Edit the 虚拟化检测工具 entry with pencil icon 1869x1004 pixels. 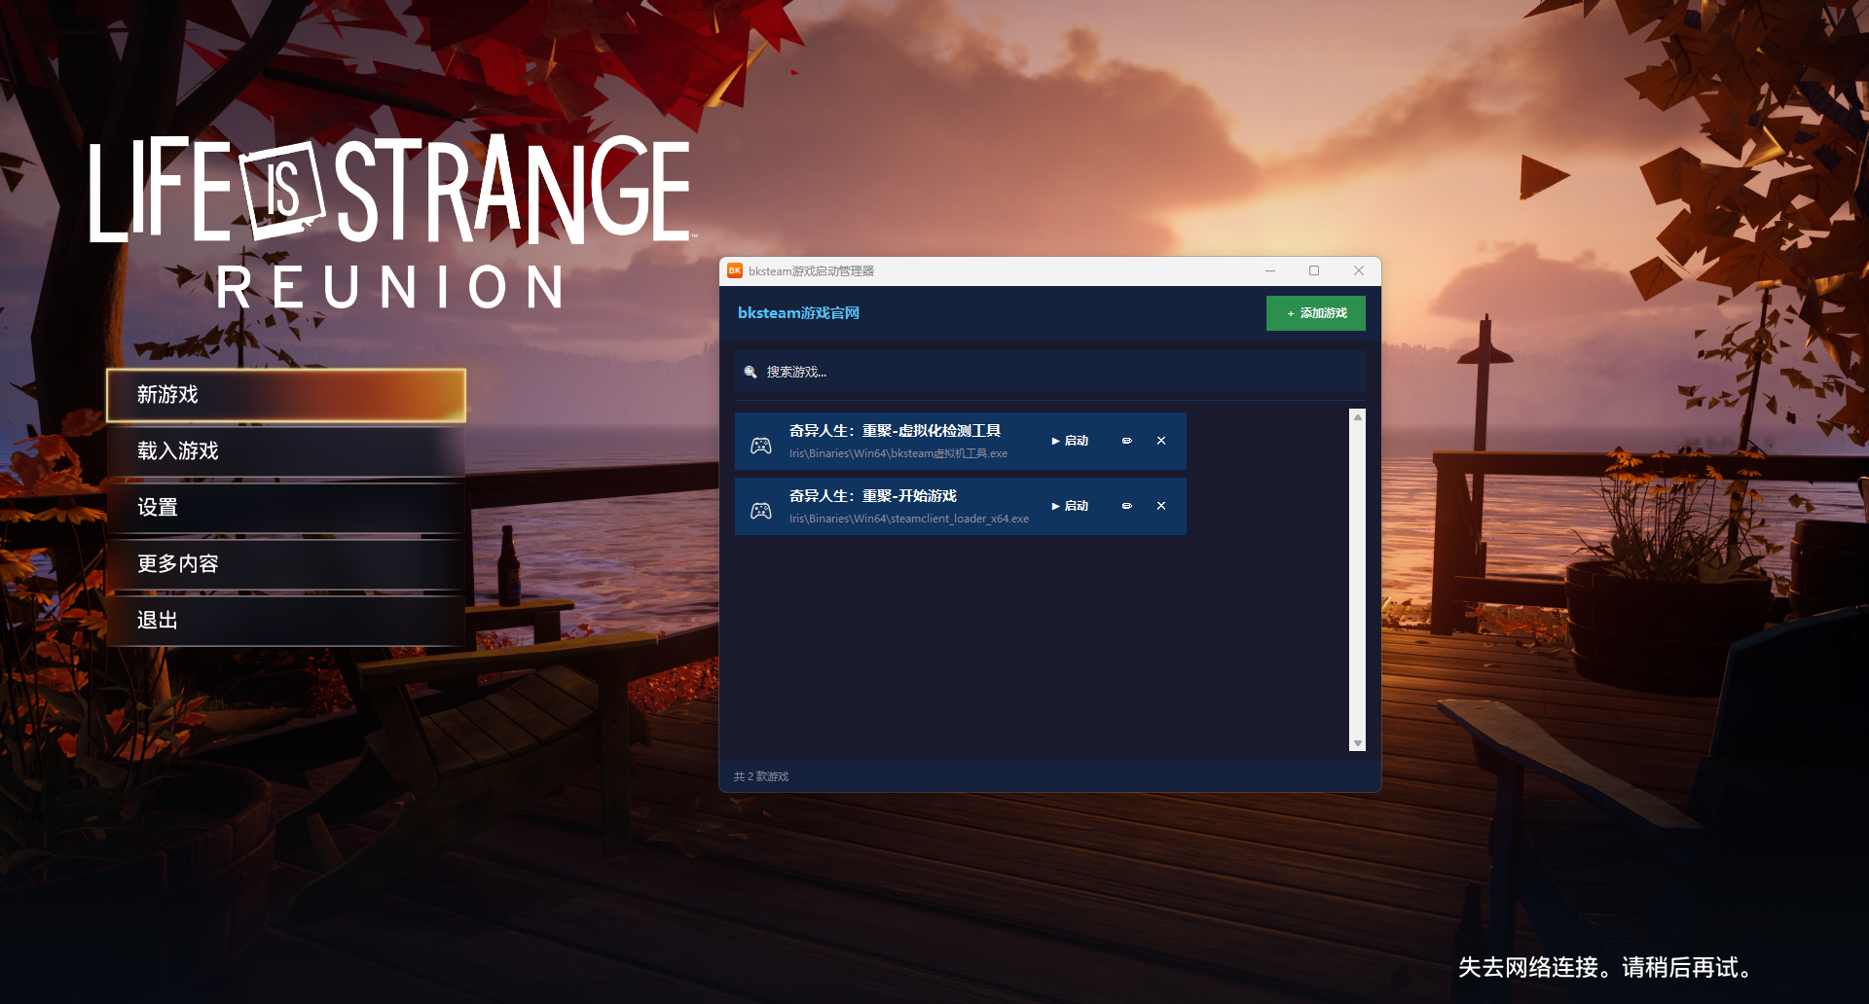[x=1126, y=441]
